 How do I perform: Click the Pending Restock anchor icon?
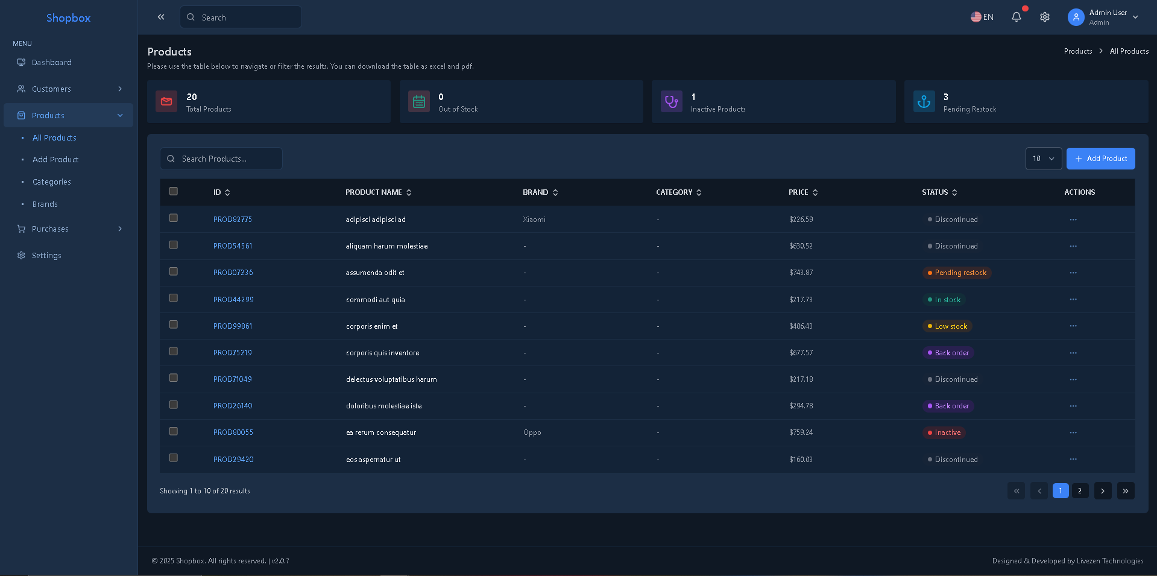[x=924, y=101]
